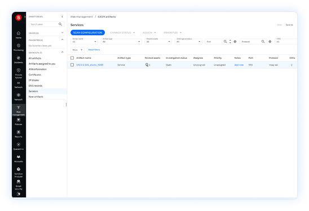Click the red Bitdefender logo

[19, 18]
